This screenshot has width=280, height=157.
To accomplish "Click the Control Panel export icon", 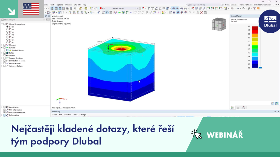I will coord(273,103).
